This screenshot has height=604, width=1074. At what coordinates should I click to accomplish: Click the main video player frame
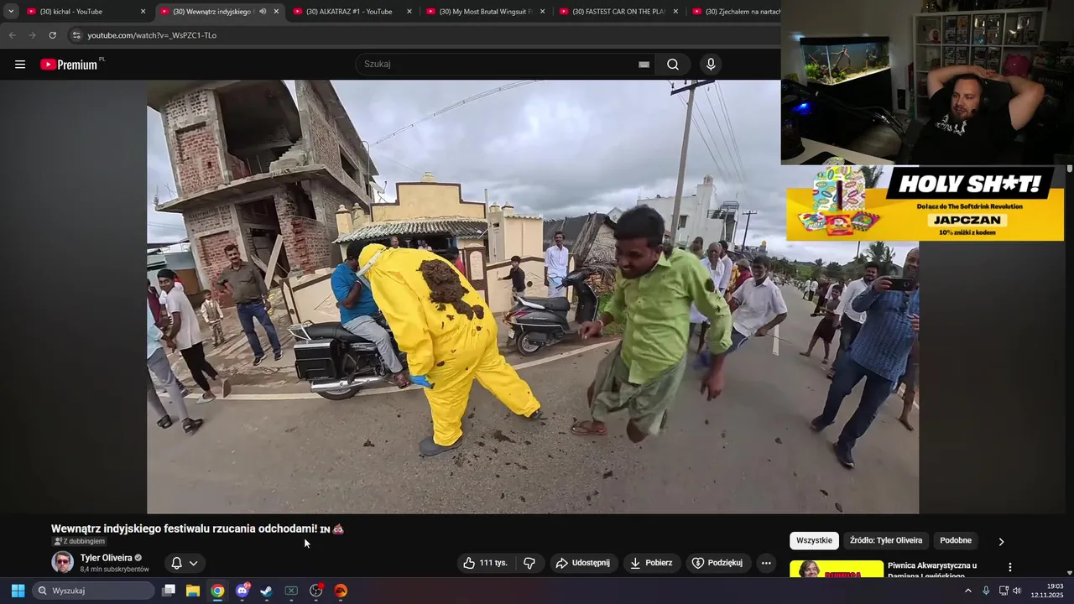[x=533, y=297]
